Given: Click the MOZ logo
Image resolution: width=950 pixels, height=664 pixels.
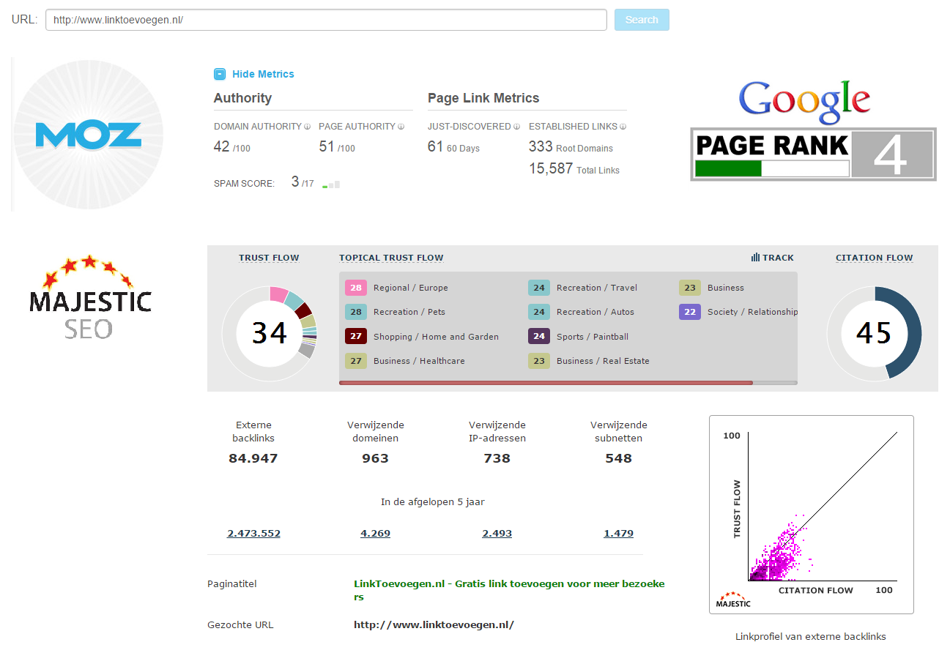Looking at the screenshot, I should (x=88, y=135).
